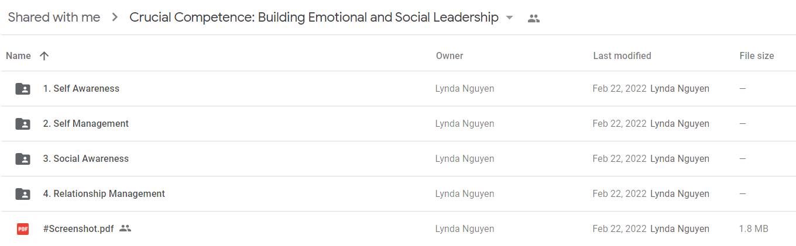Viewport: 796px width, 246px height.
Task: Select the 1. Self Awareness folder row
Action: click(x=398, y=89)
